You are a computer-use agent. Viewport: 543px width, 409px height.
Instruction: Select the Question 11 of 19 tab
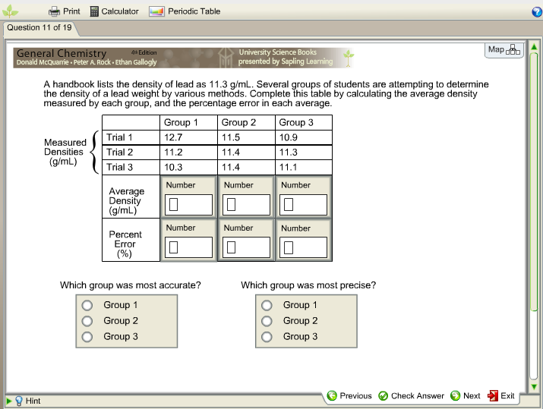39,27
